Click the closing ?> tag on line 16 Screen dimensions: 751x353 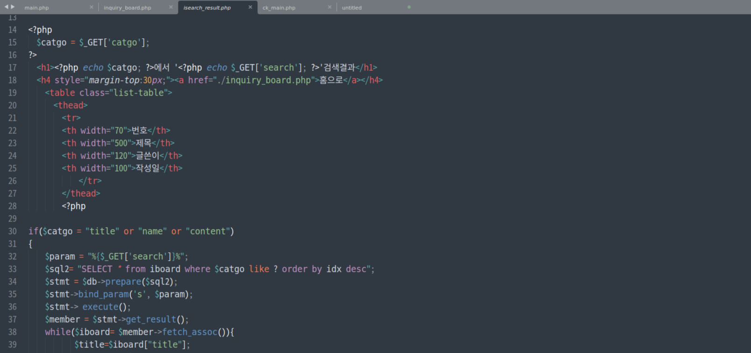(32, 55)
